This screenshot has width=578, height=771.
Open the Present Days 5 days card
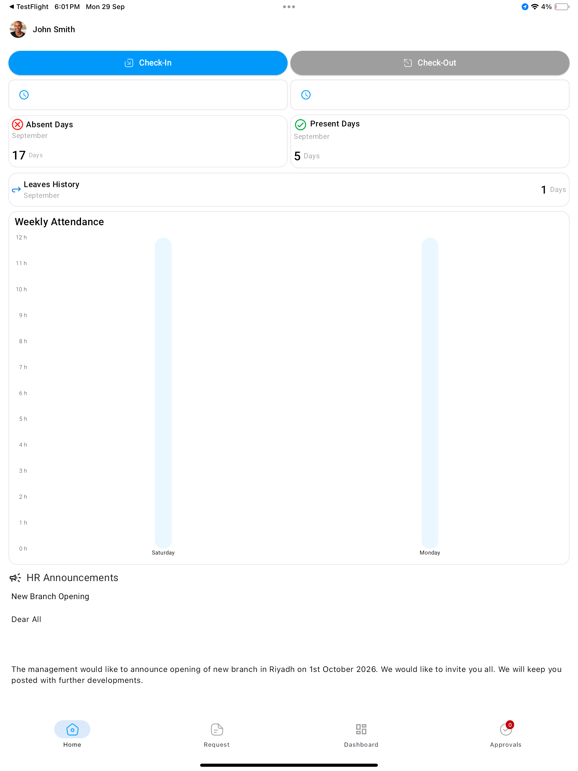click(x=430, y=141)
